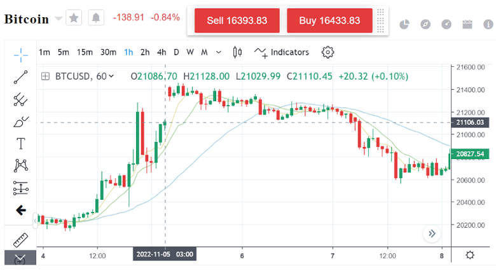The height and width of the screenshot is (271, 496).
Task: Switch to the 4h timeframe
Action: tap(162, 52)
